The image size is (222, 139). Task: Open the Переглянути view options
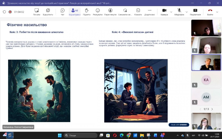(x=110, y=12)
